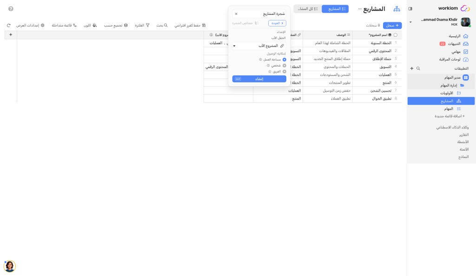Screen dimensions: 476x276
Task: Click the سجل add record button
Action: 392,26
